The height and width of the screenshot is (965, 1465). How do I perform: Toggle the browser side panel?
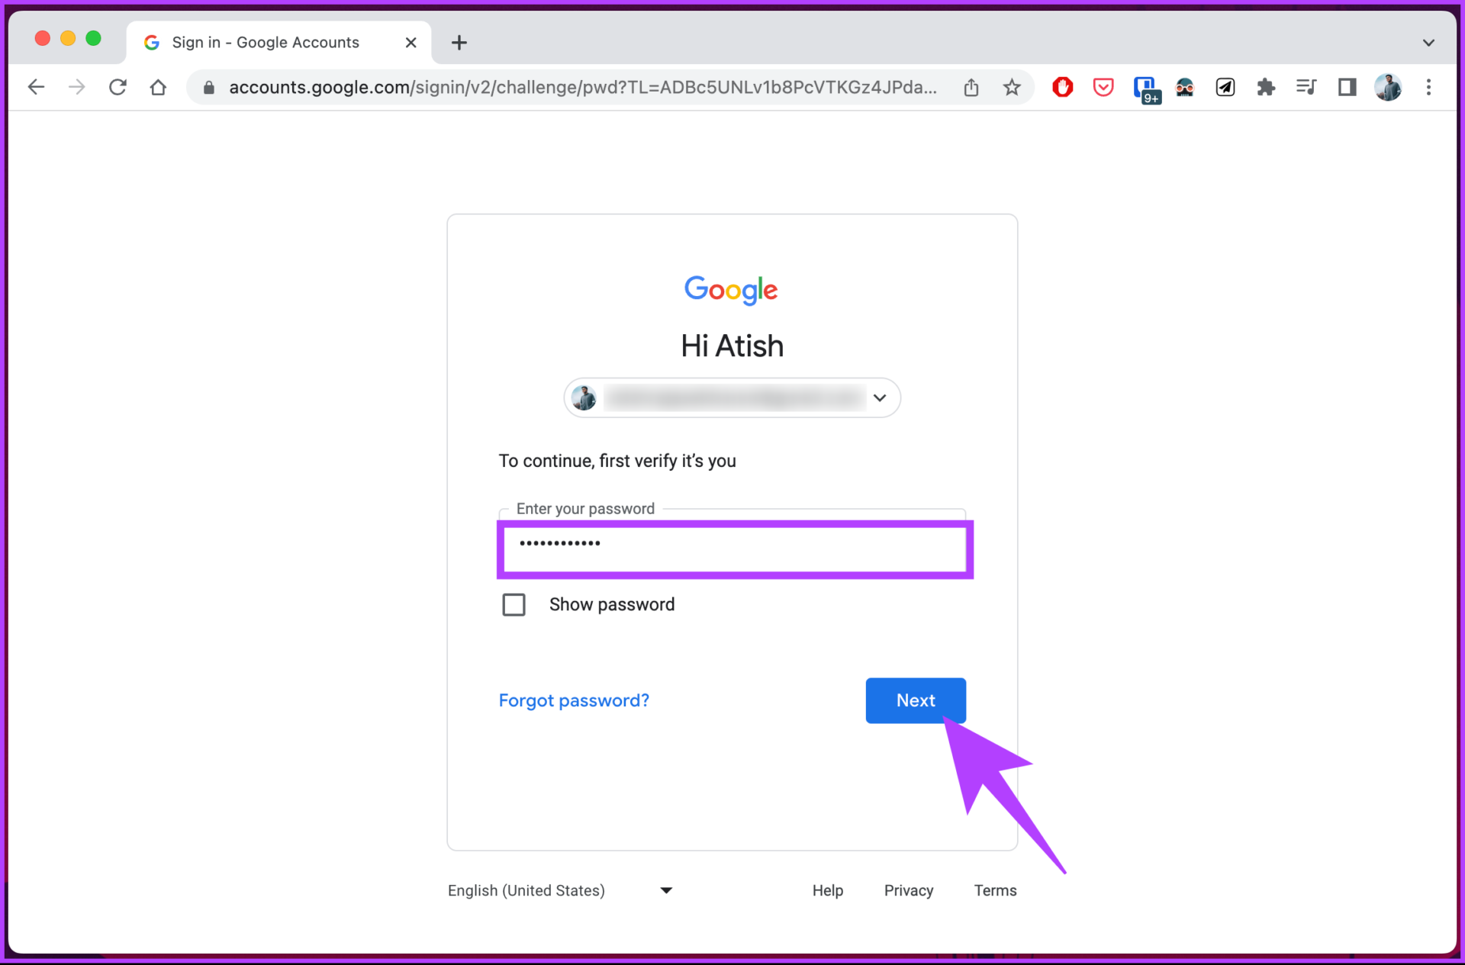tap(1347, 87)
